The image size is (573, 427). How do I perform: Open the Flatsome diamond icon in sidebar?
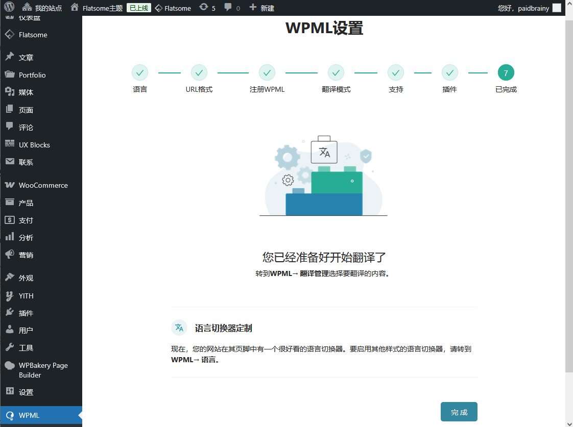coord(10,35)
